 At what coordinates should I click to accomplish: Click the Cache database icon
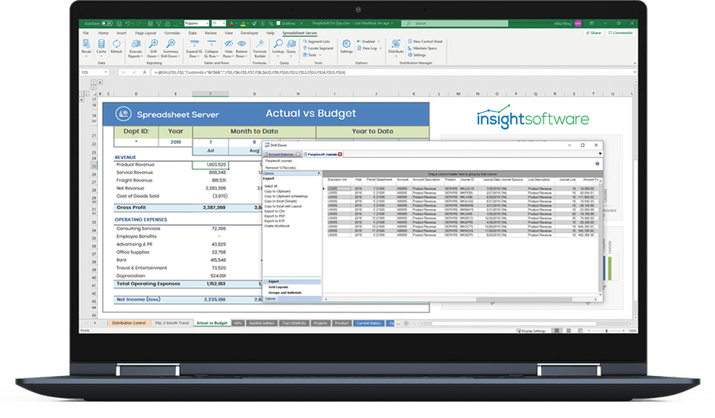[x=101, y=44]
